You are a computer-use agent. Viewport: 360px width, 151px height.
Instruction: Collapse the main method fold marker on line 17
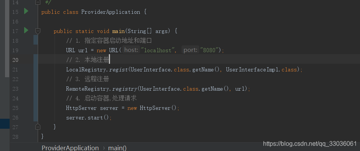click(38, 31)
